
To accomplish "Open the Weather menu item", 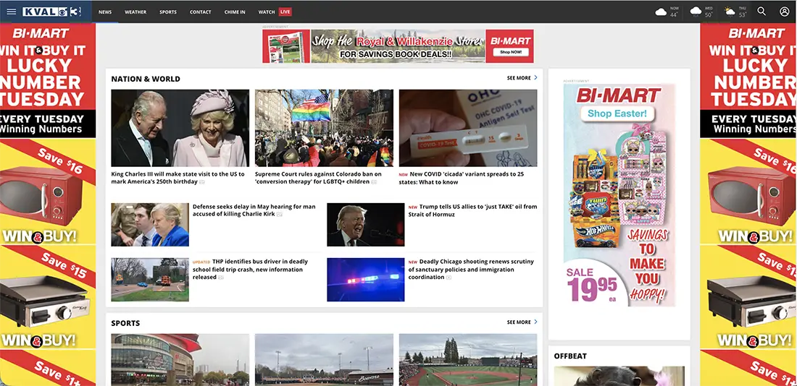I will [135, 12].
